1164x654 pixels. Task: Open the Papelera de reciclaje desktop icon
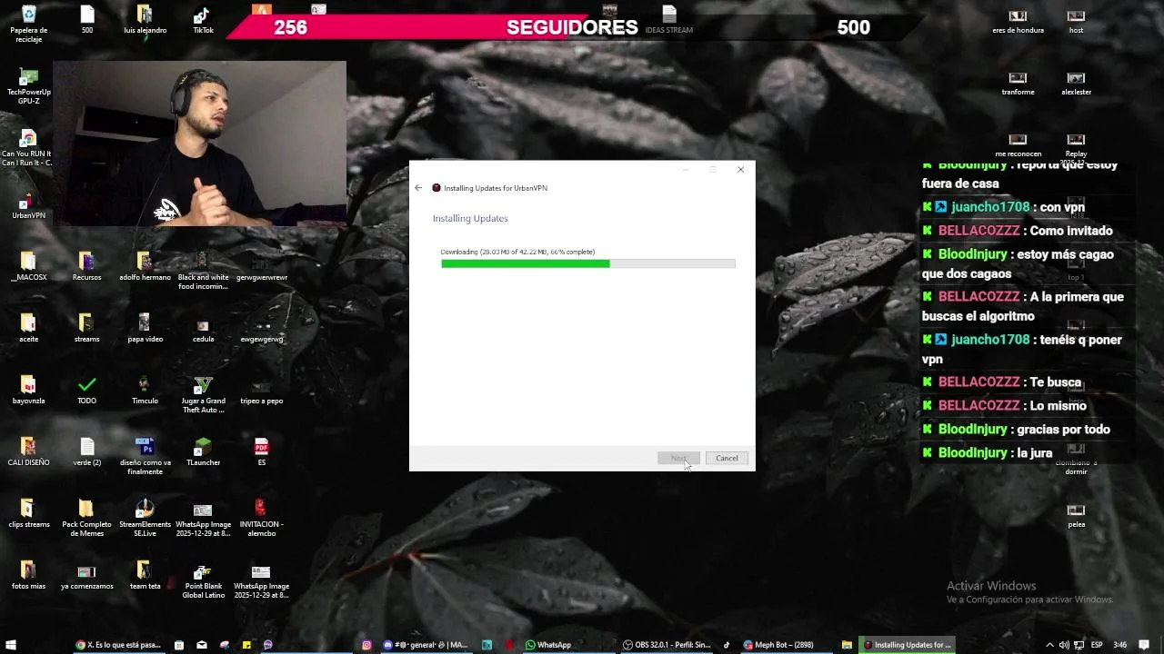[28, 22]
